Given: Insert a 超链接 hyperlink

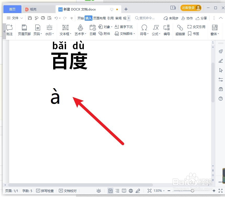Looking at the screenshot, I should (180, 30).
